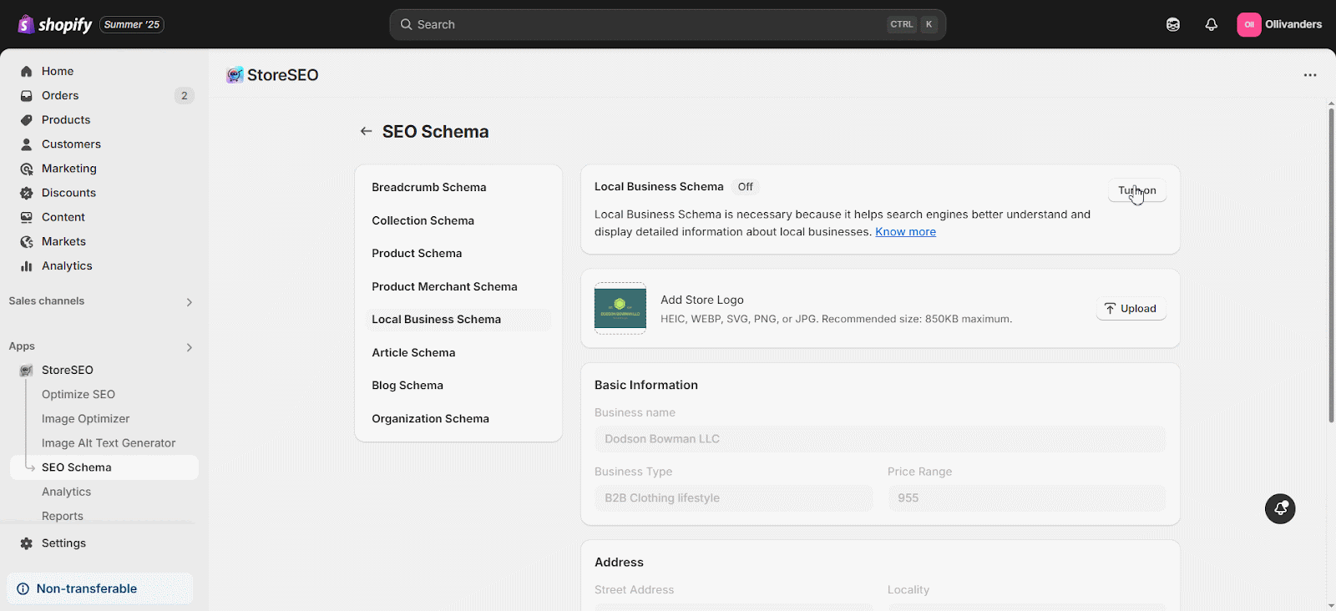Select Local Business Schema tab
This screenshot has width=1336, height=611.
458,320
